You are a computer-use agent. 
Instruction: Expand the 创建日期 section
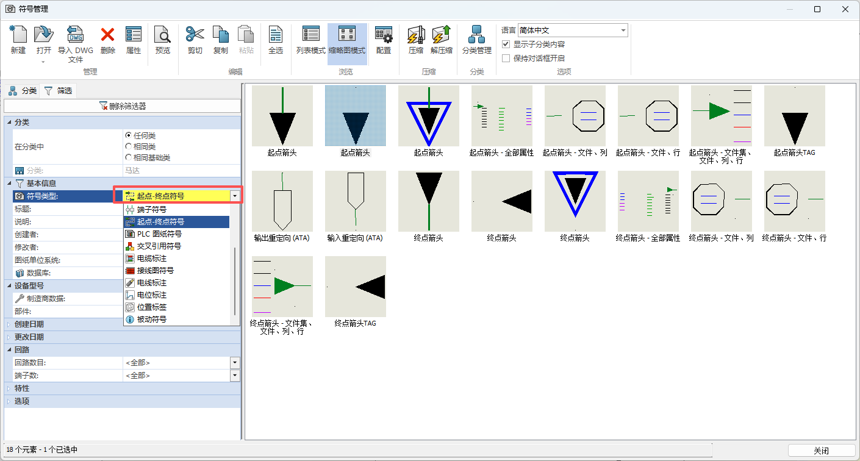pos(9,324)
